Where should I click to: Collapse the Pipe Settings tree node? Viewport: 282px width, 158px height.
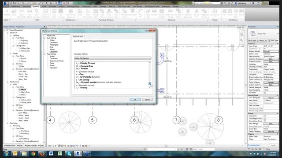(45, 54)
